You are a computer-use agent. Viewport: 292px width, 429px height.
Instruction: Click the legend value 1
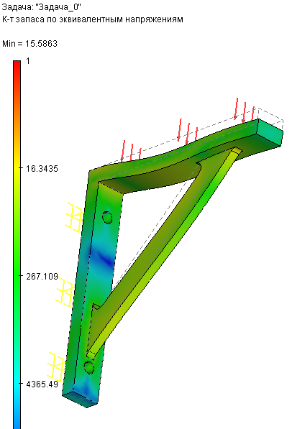(x=27, y=61)
